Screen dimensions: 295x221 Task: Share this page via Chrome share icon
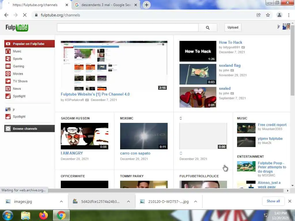point(259,15)
